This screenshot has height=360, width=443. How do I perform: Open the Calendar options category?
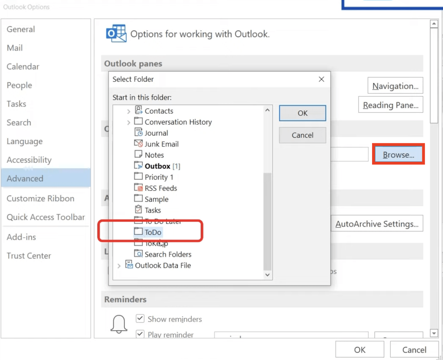coord(46,67)
